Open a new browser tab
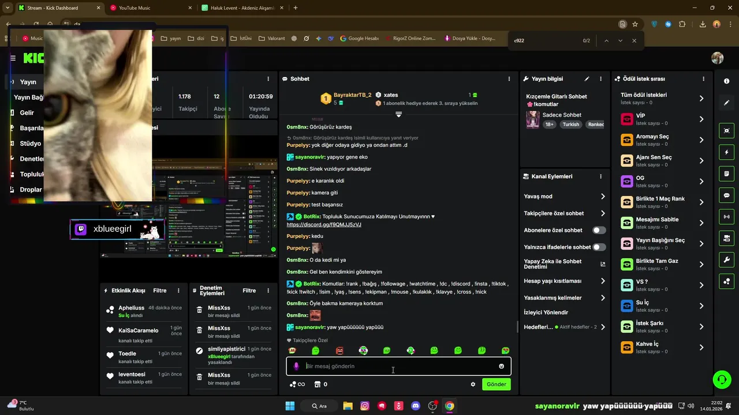Screen dimensions: 739x415 (x=296, y=8)
